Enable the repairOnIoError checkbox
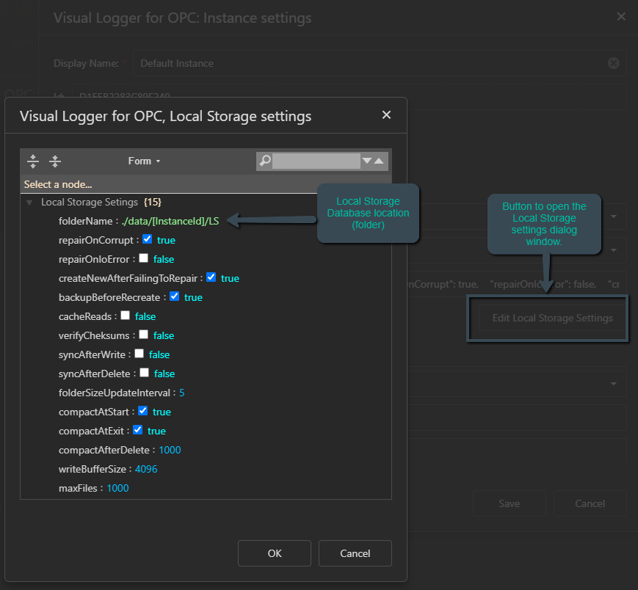 143,258
